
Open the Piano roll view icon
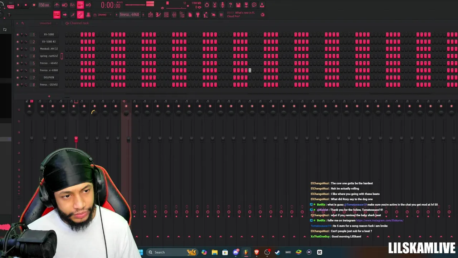pos(159,15)
